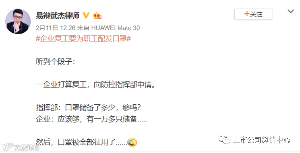Click the sentence 一企业打算复工

(96, 85)
